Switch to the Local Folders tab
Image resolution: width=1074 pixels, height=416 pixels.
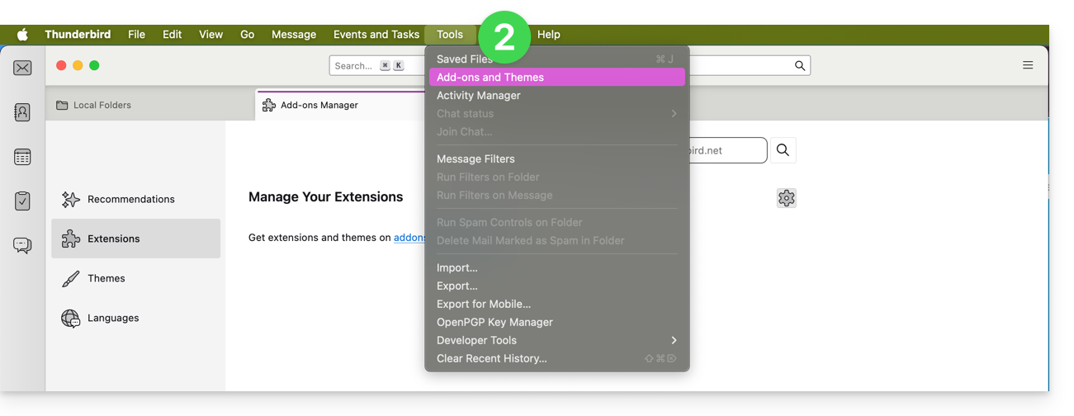(103, 106)
